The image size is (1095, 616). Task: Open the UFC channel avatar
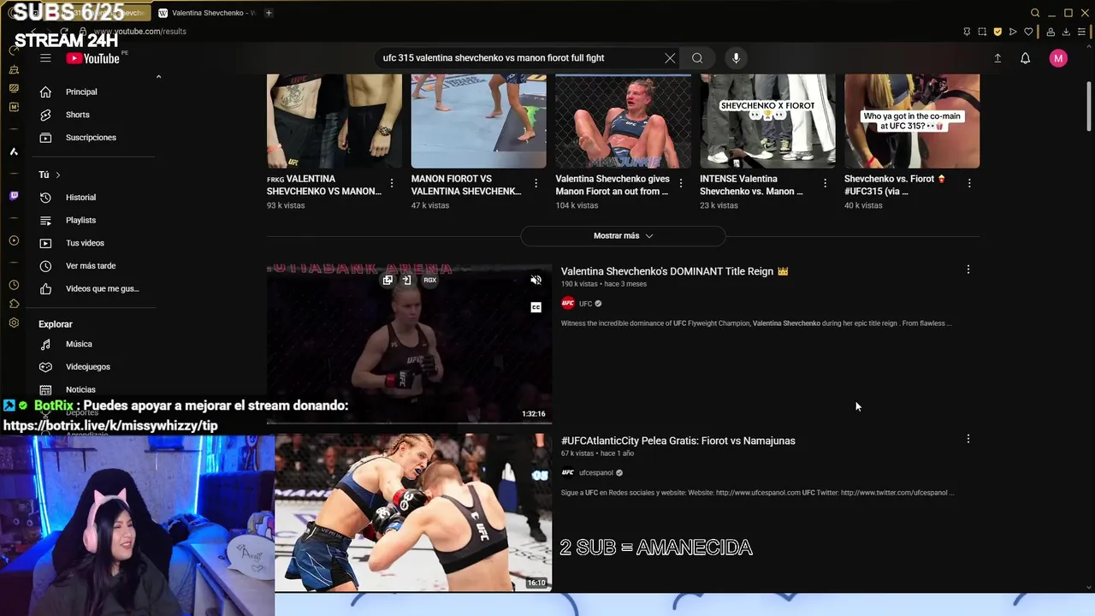(568, 304)
